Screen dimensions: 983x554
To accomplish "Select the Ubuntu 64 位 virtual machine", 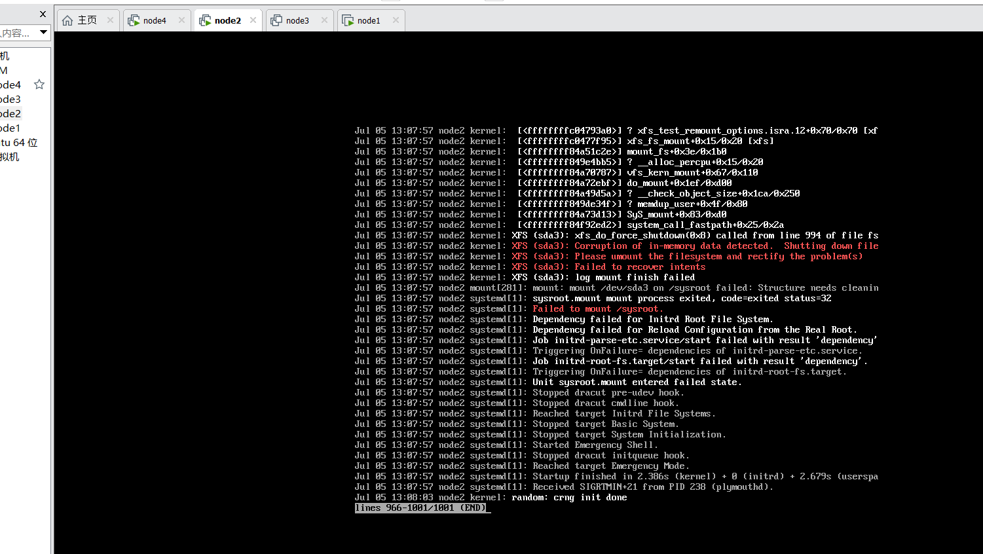I will 18,142.
